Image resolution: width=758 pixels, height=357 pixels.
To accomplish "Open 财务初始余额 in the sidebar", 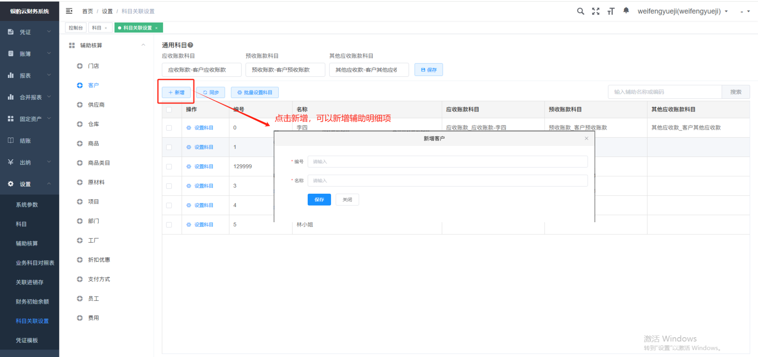I will pyautogui.click(x=32, y=302).
